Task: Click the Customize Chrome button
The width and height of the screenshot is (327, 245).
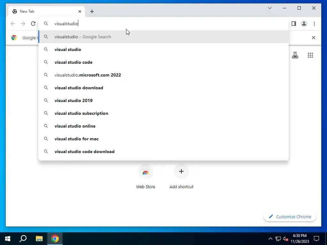Action: pyautogui.click(x=290, y=217)
